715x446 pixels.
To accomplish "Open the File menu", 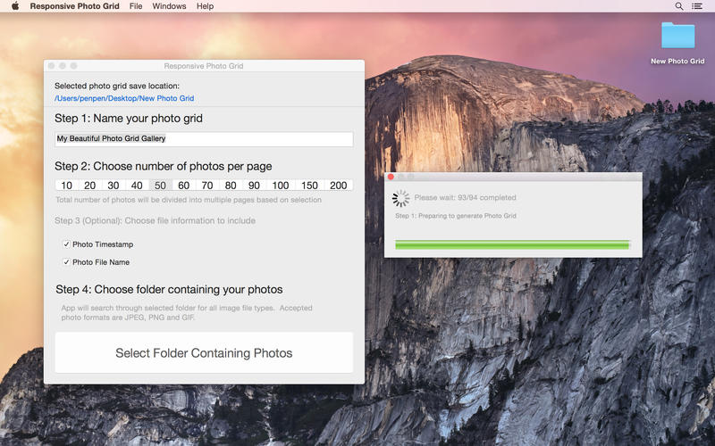I will 136,6.
